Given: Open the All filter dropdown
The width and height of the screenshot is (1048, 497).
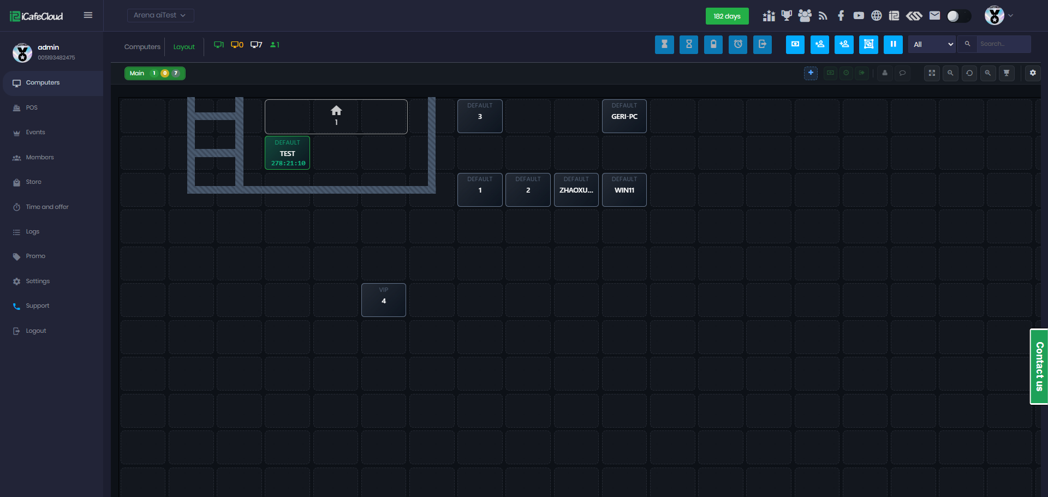Looking at the screenshot, I should click(x=932, y=45).
